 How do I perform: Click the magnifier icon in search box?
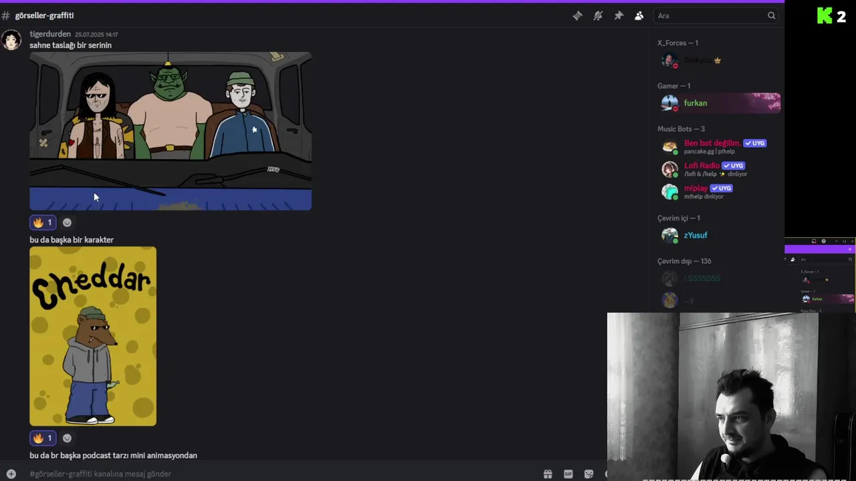point(771,15)
